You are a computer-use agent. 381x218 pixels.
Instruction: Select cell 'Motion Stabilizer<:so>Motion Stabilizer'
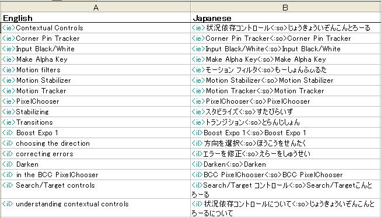285,80
